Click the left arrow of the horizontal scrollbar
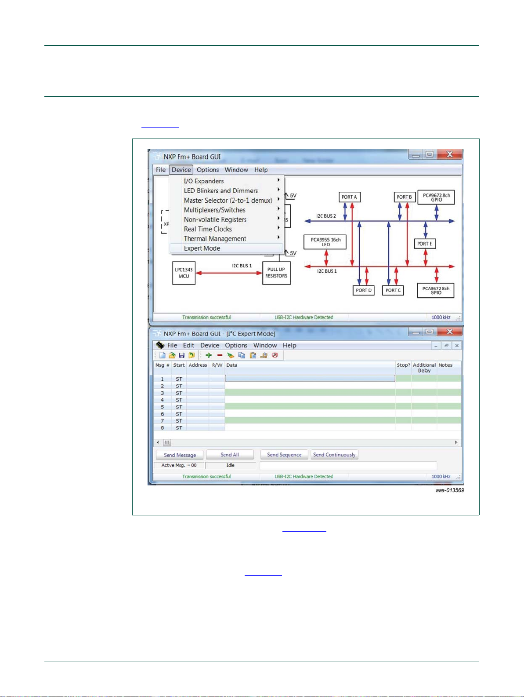The image size is (524, 697). 158,442
